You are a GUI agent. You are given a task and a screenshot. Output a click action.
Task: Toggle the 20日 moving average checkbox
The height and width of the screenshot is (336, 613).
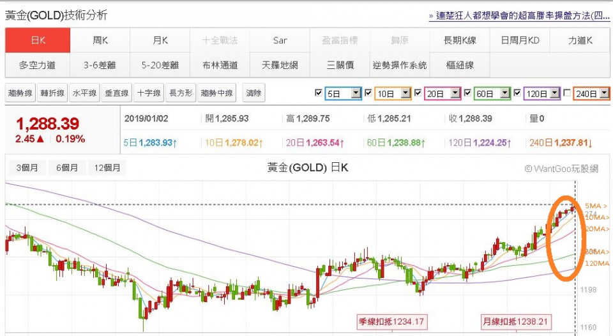tap(418, 93)
